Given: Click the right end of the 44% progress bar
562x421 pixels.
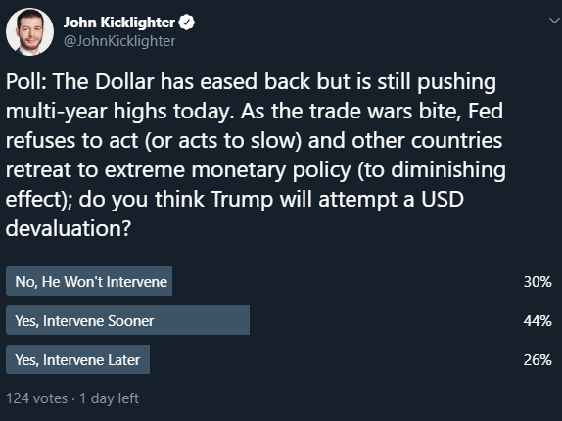Looking at the screenshot, I should coord(249,320).
